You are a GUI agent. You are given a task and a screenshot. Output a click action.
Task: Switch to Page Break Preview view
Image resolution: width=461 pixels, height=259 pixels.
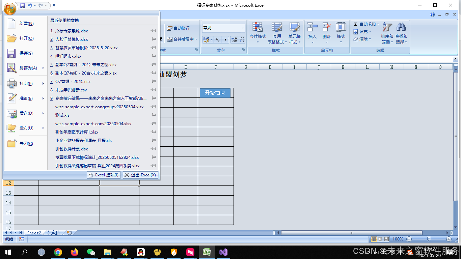386,239
